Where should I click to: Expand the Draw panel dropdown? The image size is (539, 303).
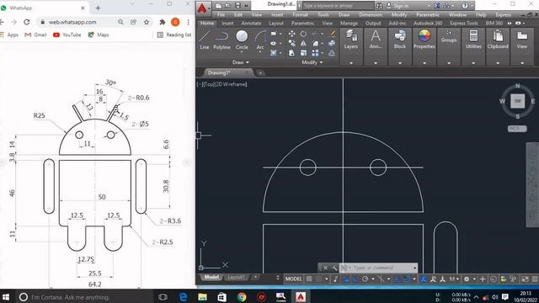[241, 62]
